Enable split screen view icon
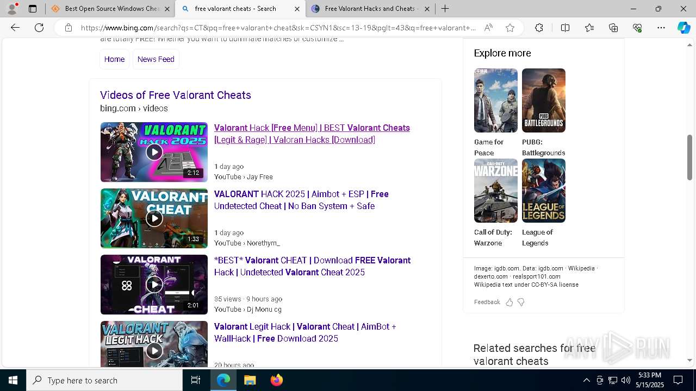 tap(565, 28)
